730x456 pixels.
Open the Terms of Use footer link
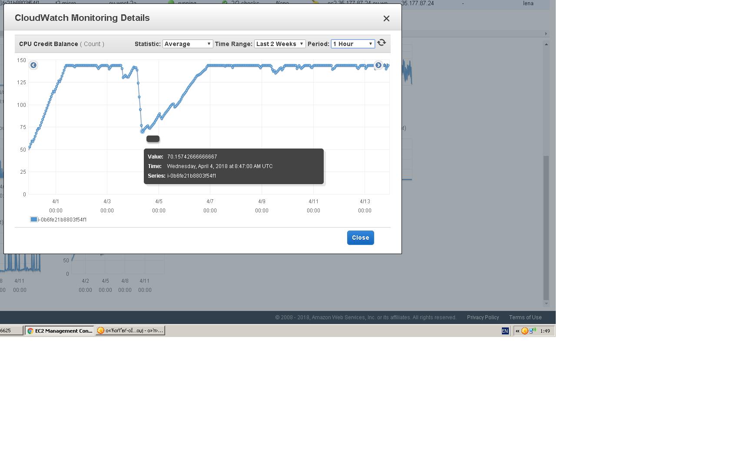(x=525, y=317)
